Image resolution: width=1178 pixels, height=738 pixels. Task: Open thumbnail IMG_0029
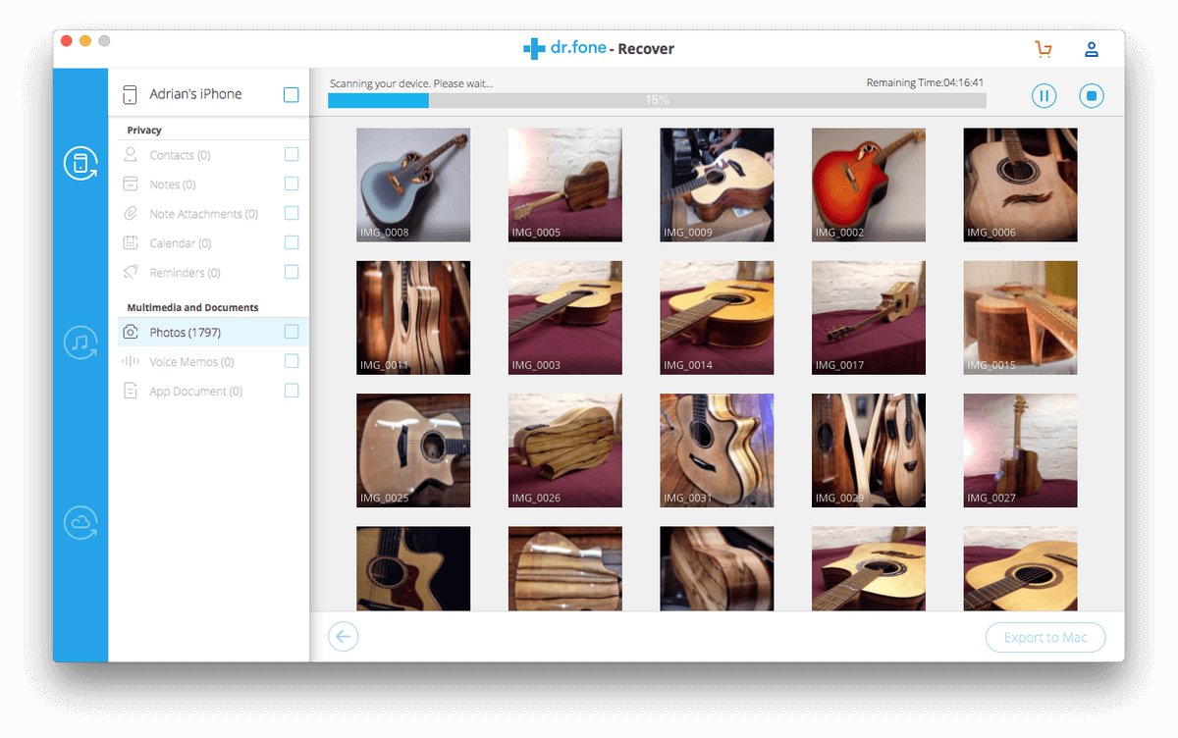869,450
